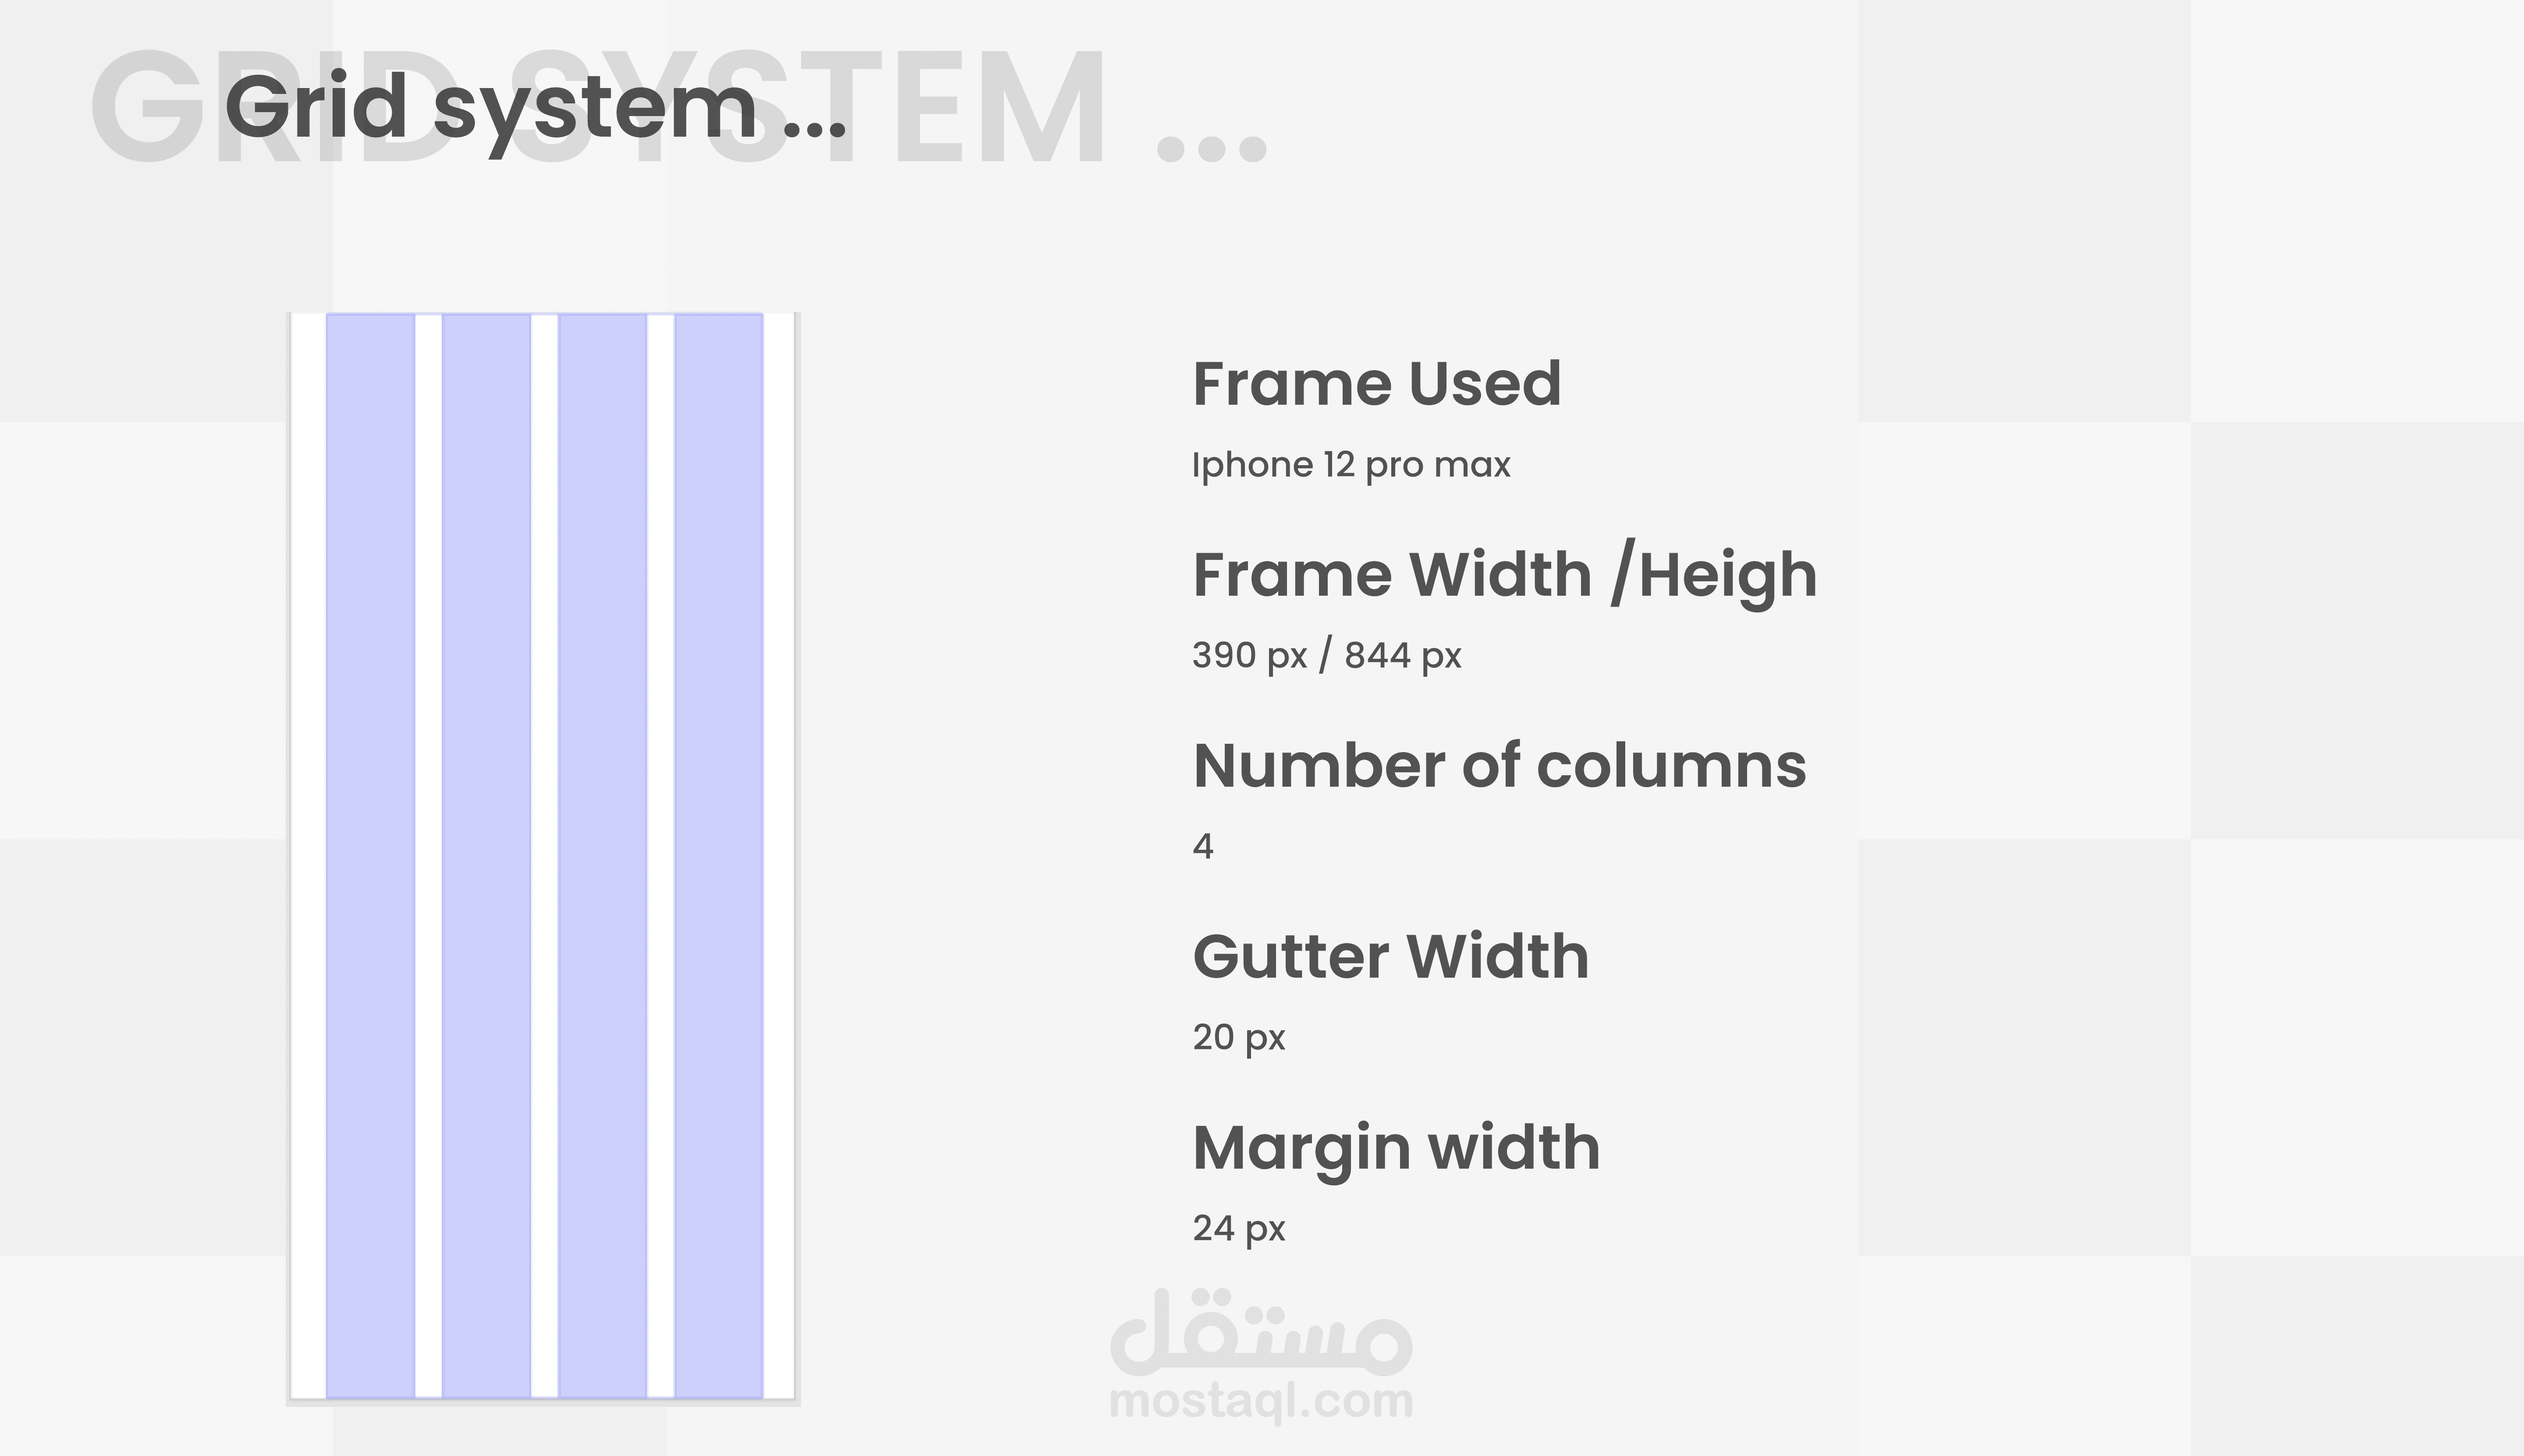Click the 'Gutter Width' heading

[1390, 956]
